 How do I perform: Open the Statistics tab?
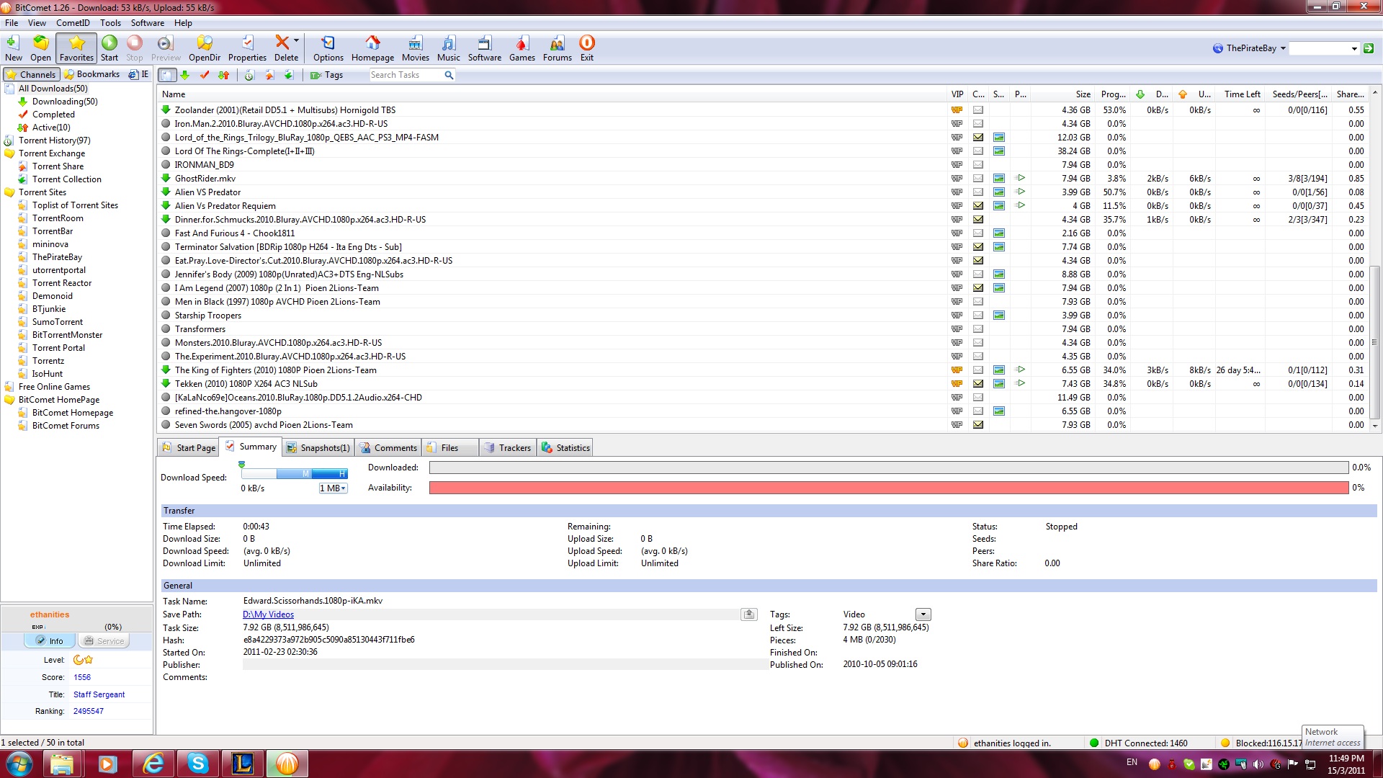tap(566, 447)
